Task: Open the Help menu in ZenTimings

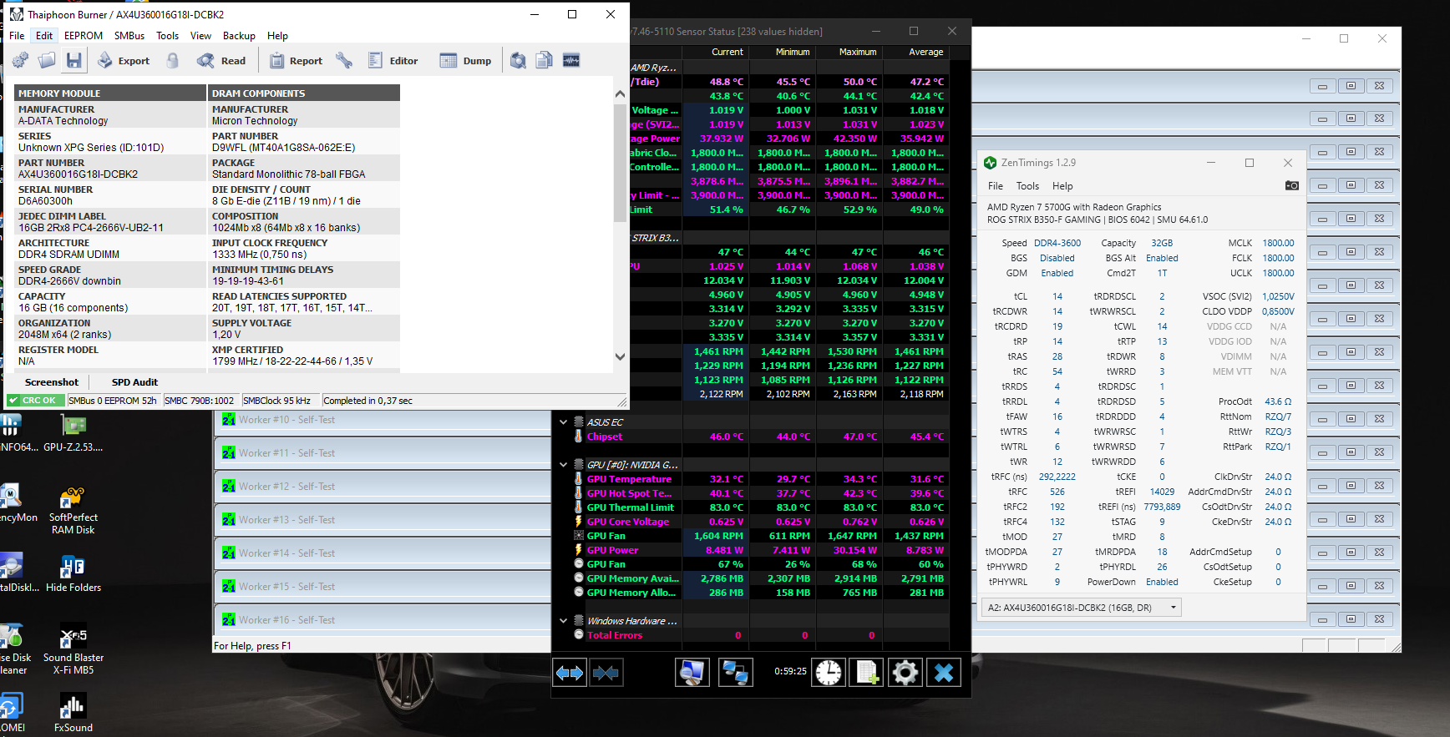Action: [1062, 186]
